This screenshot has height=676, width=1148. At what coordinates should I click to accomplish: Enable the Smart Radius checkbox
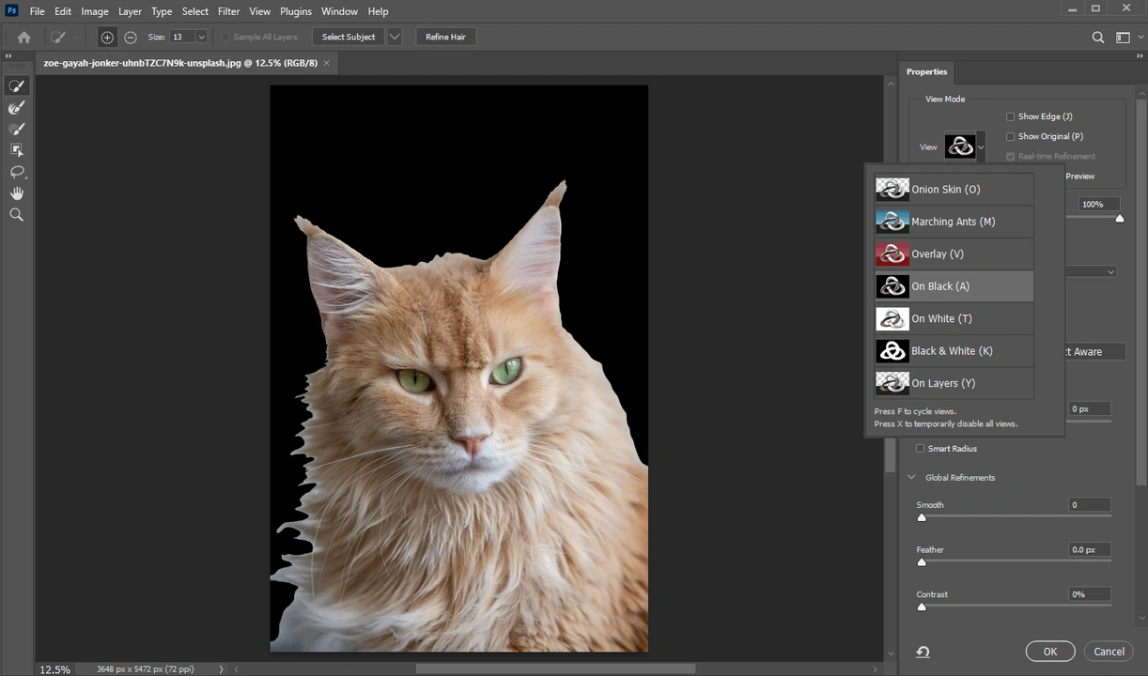pos(921,449)
